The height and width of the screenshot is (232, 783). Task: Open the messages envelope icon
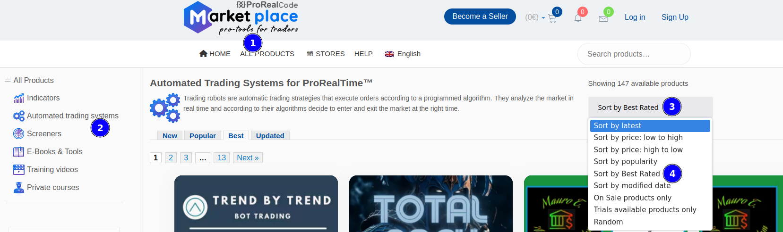[603, 19]
